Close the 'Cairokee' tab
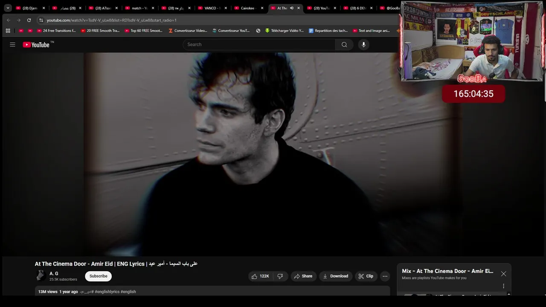546x307 pixels. point(262,8)
